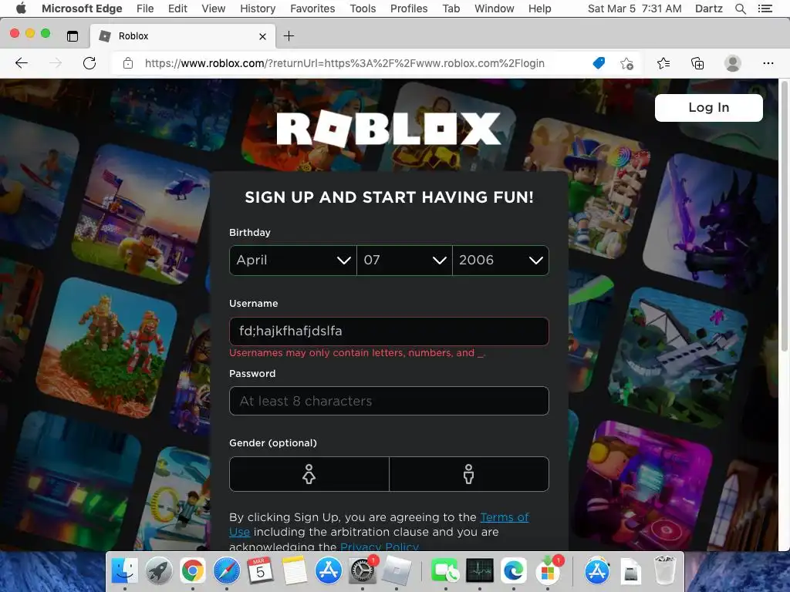790x592 pixels.
Task: Open the Favorites menu
Action: point(312,8)
